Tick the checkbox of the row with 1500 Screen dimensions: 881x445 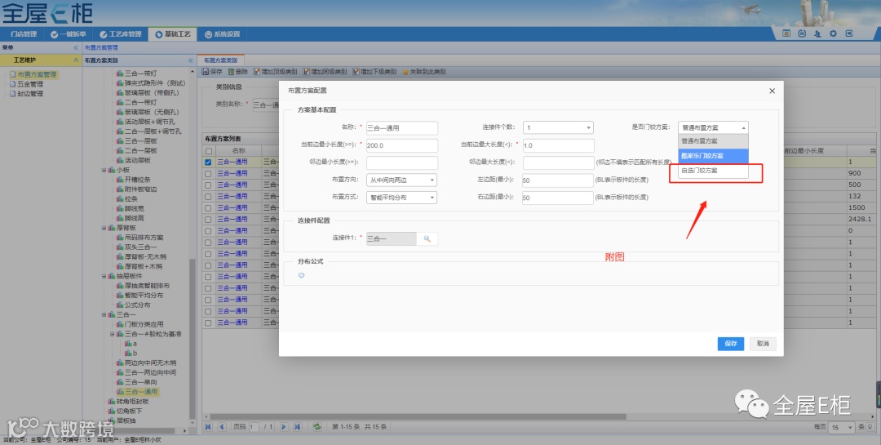[209, 208]
